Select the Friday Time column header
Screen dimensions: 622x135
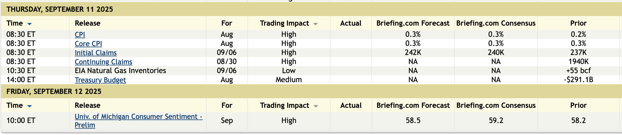(15, 105)
